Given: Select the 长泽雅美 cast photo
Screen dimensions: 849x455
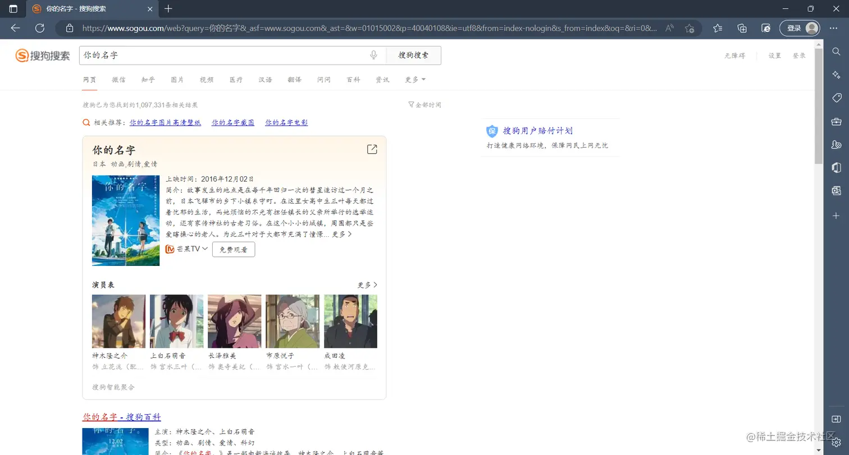Looking at the screenshot, I should [234, 321].
